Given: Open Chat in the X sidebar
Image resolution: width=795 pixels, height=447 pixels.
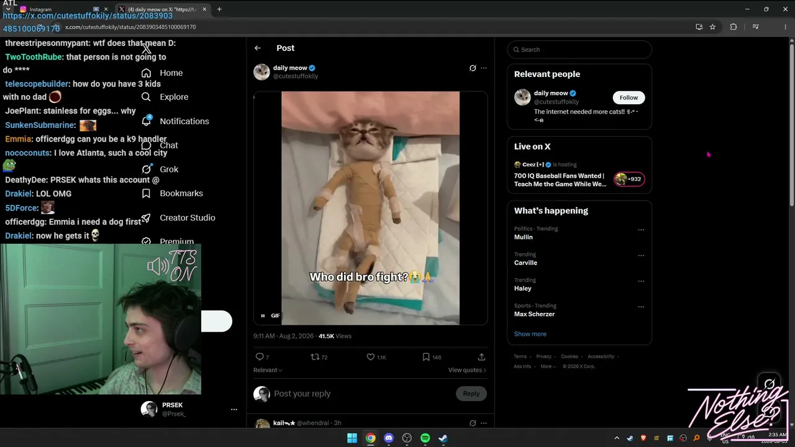Looking at the screenshot, I should [x=160, y=145].
